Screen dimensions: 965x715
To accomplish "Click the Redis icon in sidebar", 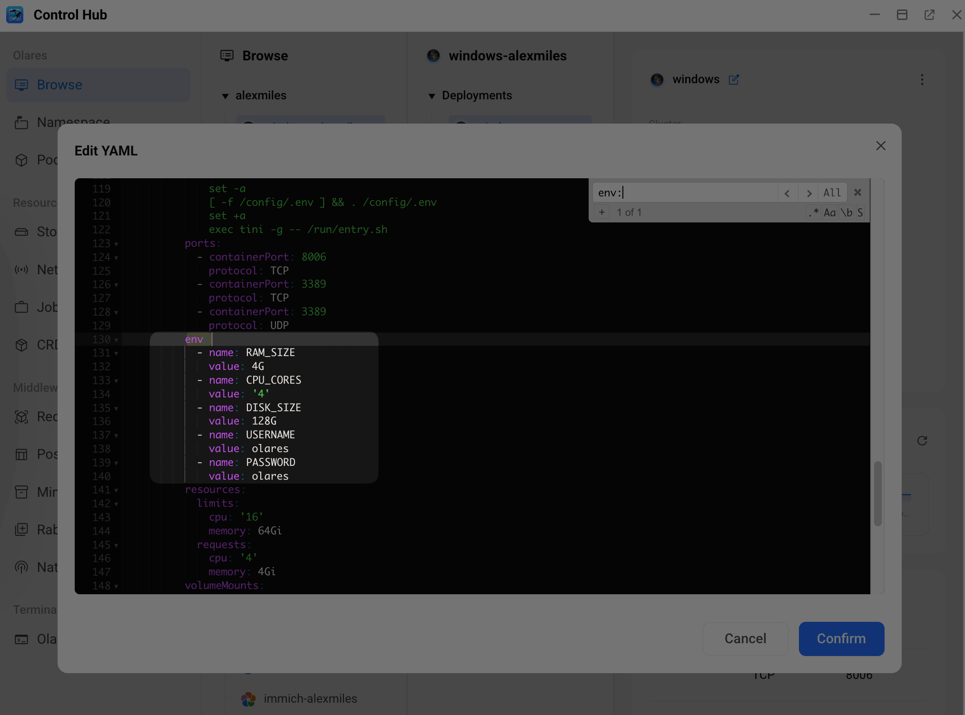I will click(21, 417).
